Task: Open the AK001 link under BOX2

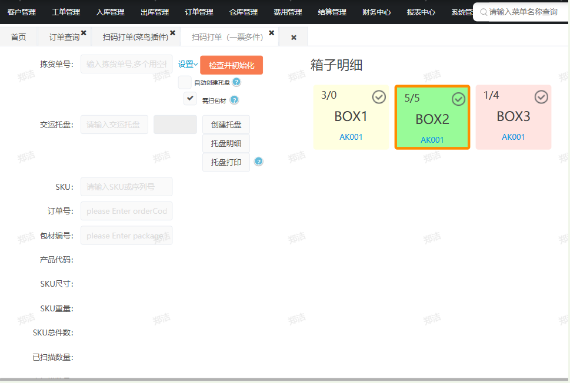Action: pyautogui.click(x=432, y=140)
